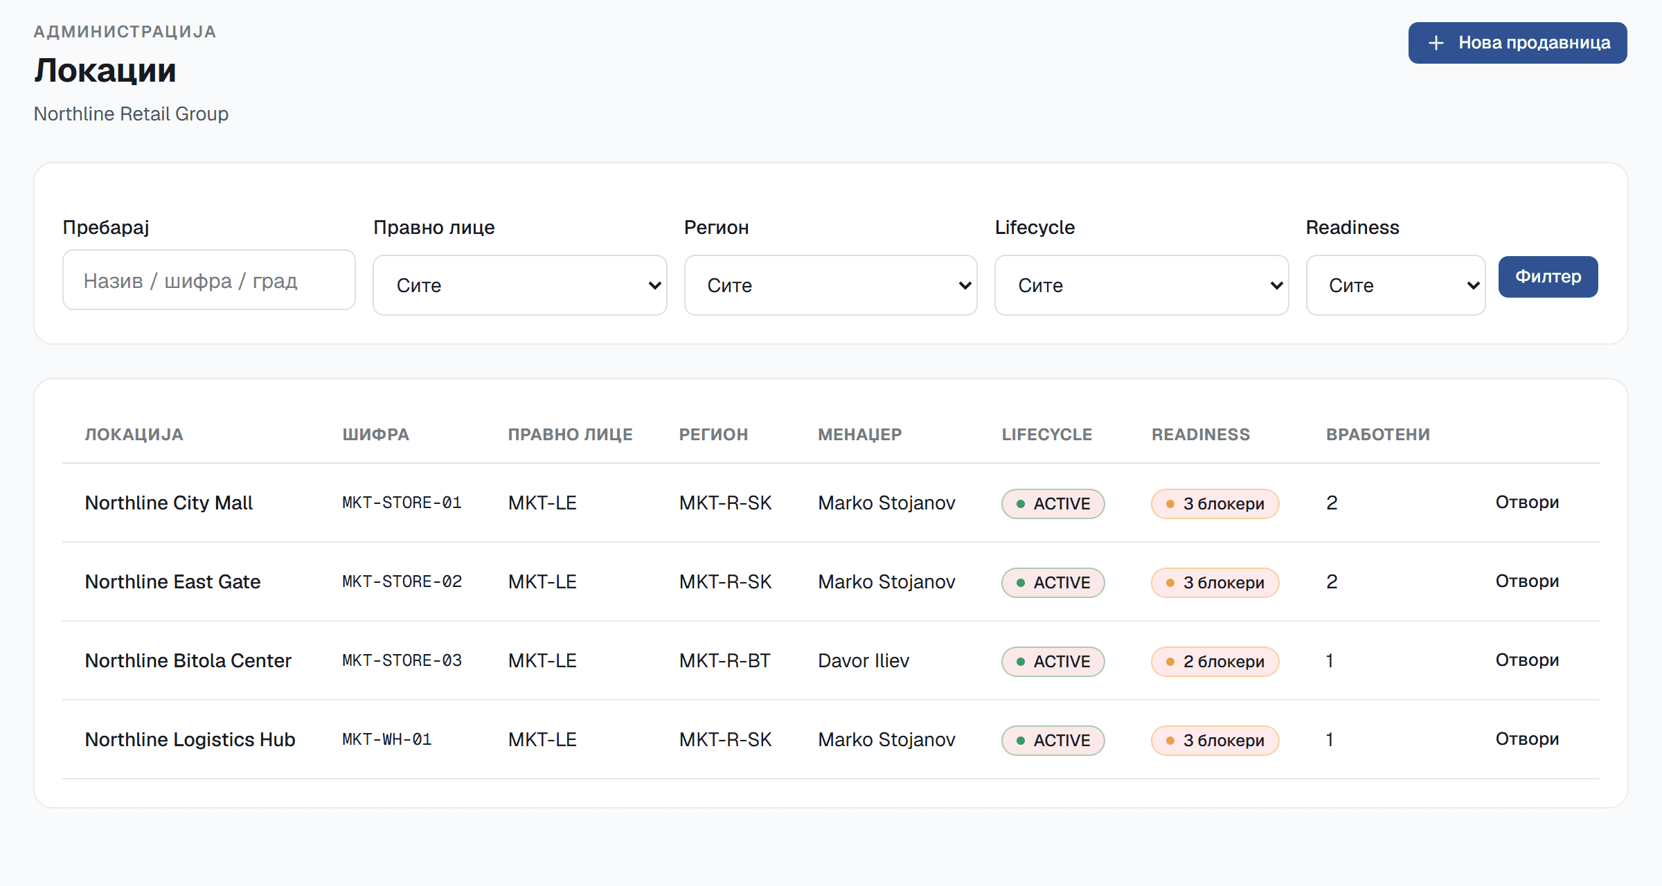Image resolution: width=1662 pixels, height=886 pixels.
Task: Click the MKT-R-BT region cell
Action: (724, 660)
